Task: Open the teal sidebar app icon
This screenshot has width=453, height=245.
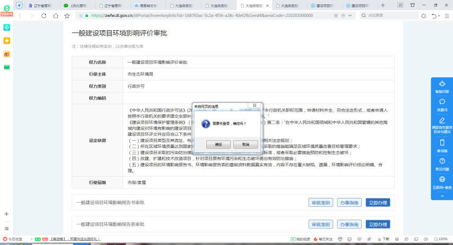Action: coord(7,28)
